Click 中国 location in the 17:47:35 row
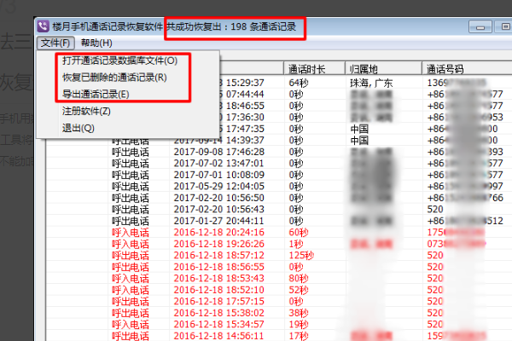 click(x=359, y=129)
